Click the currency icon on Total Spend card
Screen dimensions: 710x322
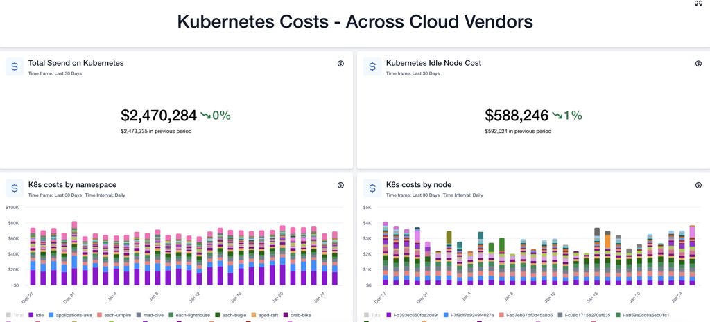coord(340,64)
